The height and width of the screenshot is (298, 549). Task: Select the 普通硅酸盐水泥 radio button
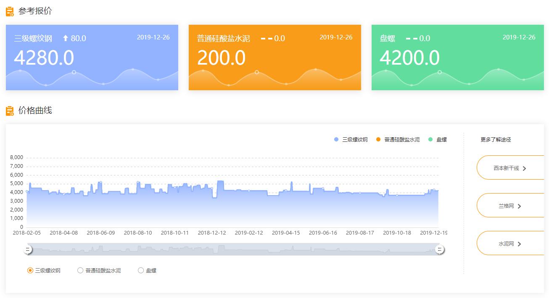80,271
